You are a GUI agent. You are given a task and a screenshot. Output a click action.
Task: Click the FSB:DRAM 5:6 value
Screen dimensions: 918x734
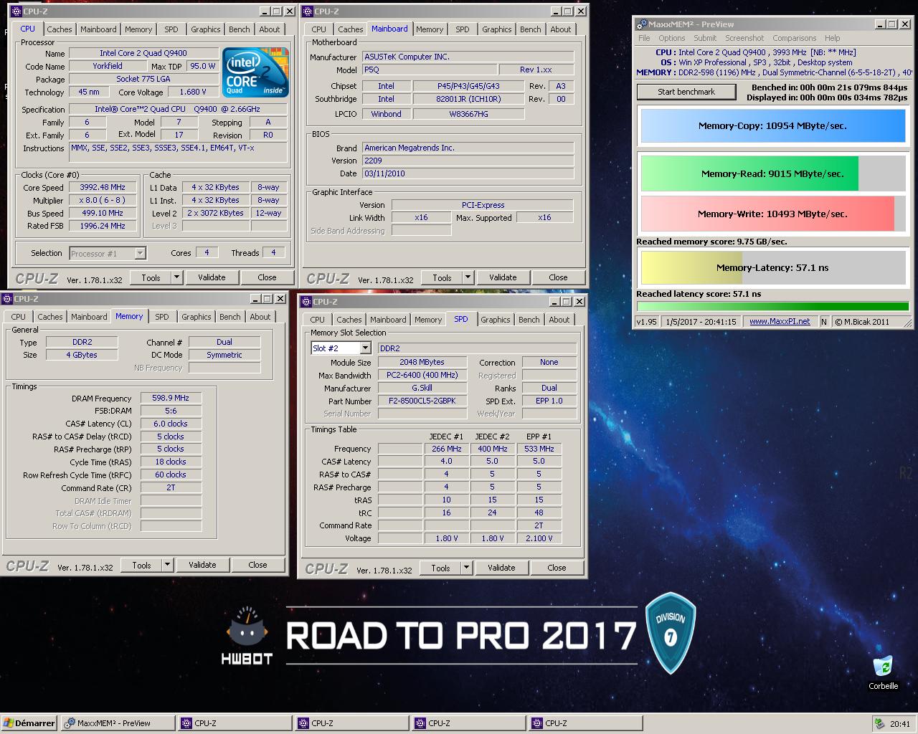tap(171, 411)
